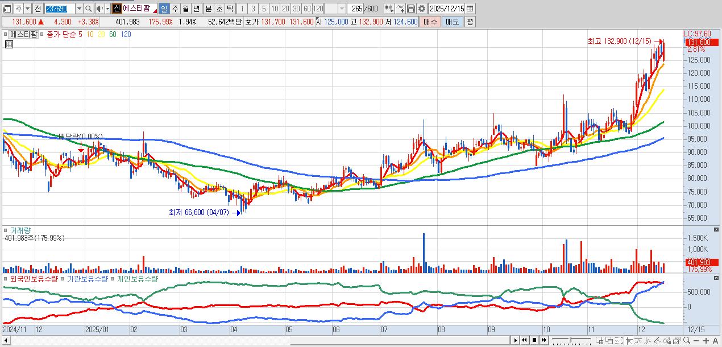This screenshot has height=347, width=722.
Task: Click the 외국인보유수량 indicator label
Action: tap(34, 279)
